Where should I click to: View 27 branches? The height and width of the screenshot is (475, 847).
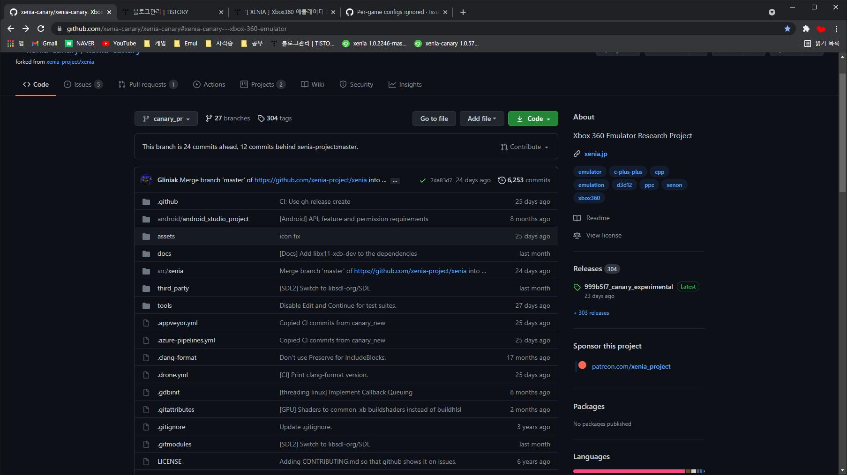pos(228,118)
